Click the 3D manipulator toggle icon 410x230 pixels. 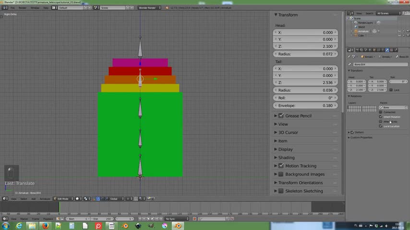point(94,199)
